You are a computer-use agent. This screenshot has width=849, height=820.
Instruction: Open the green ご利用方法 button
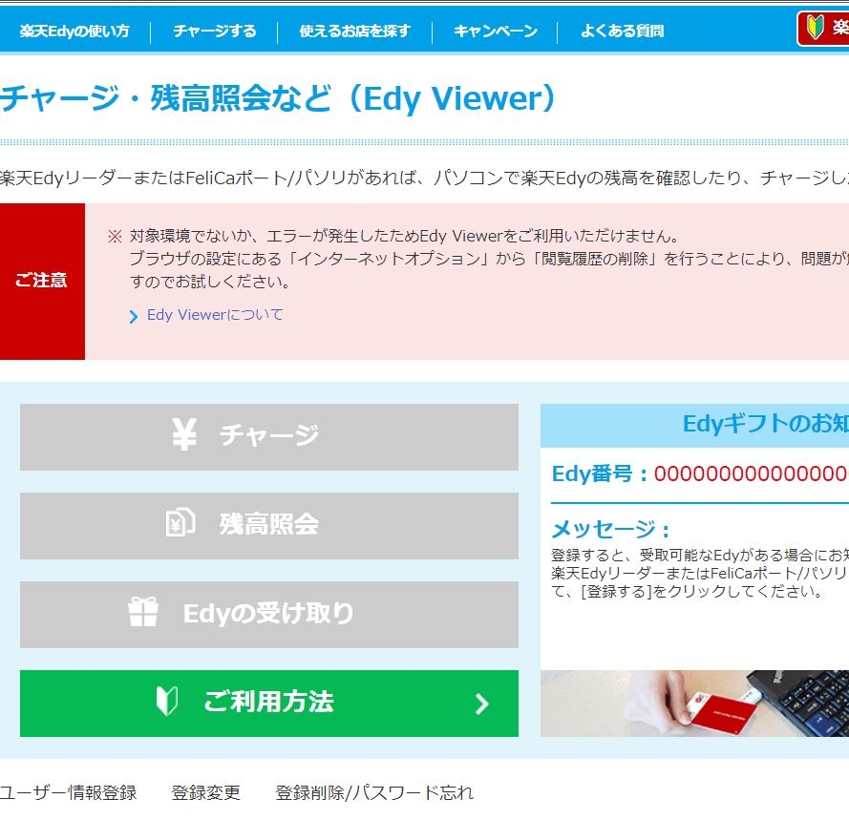point(269,704)
